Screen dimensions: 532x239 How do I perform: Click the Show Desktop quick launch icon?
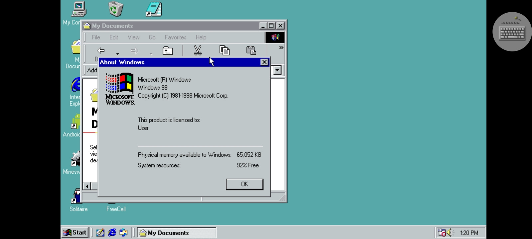[x=100, y=233]
